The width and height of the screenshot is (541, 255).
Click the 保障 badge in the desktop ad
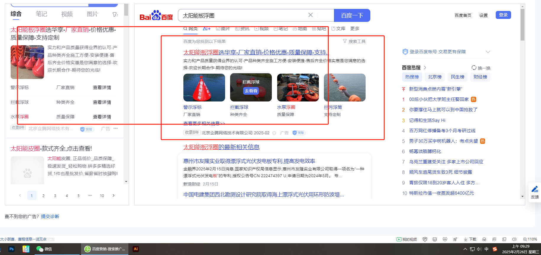tap(299, 133)
